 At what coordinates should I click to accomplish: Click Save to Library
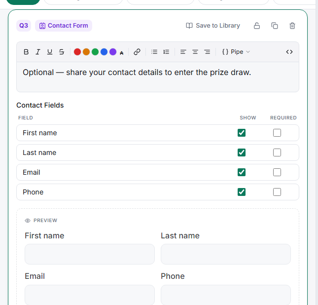tap(213, 26)
